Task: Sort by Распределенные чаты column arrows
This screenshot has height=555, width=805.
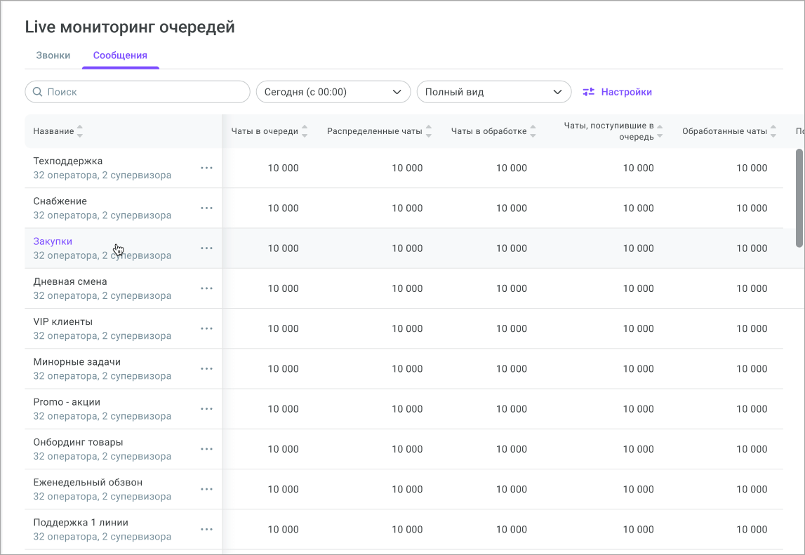Action: coord(429,131)
